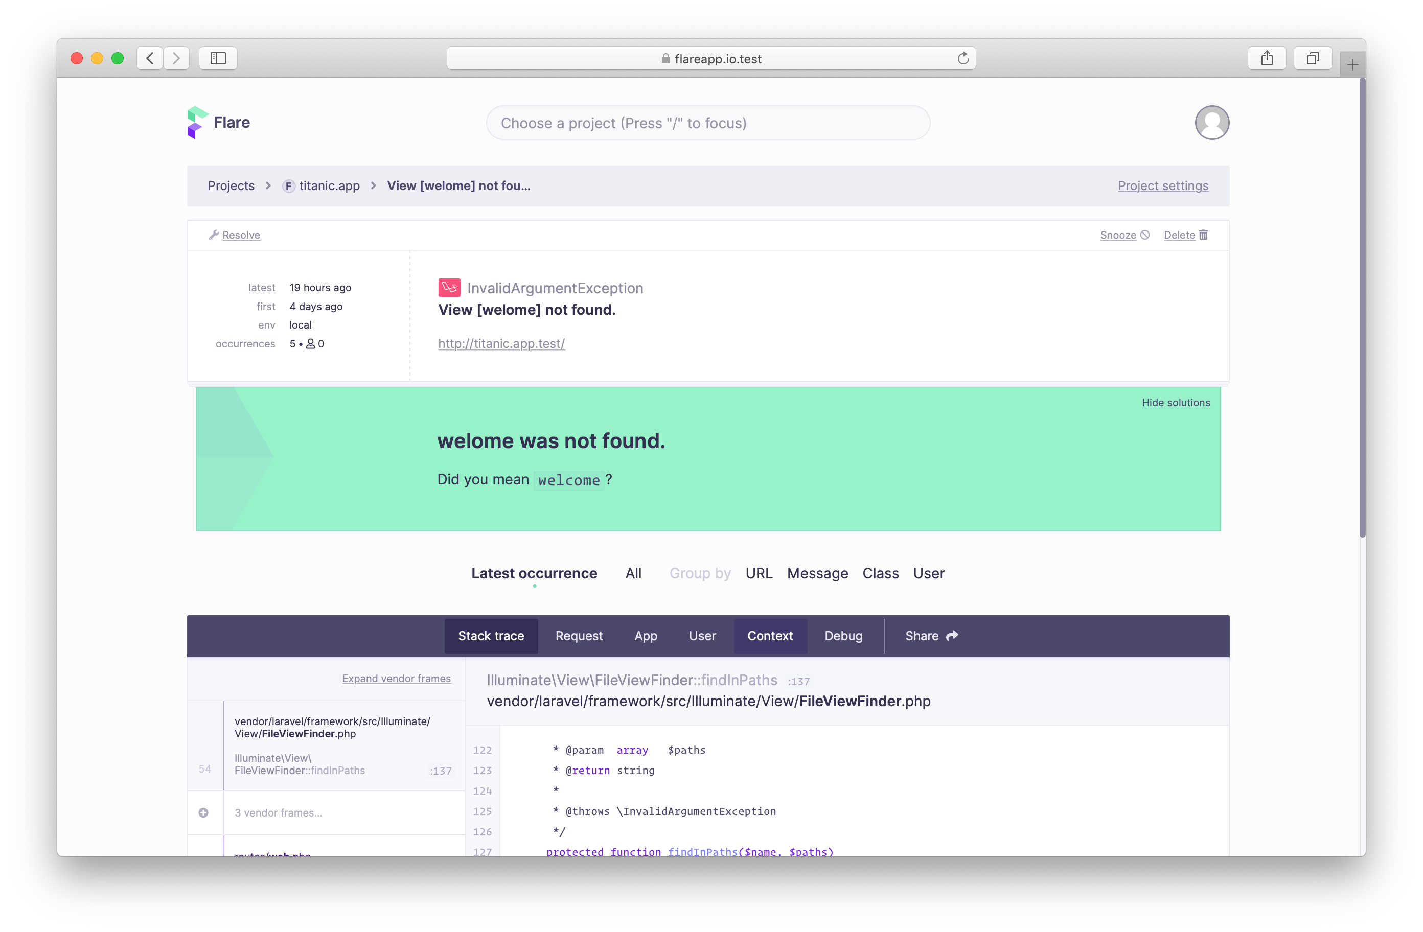The image size is (1423, 932).
Task: Open the User tab in occurrence bar
Action: pos(702,636)
